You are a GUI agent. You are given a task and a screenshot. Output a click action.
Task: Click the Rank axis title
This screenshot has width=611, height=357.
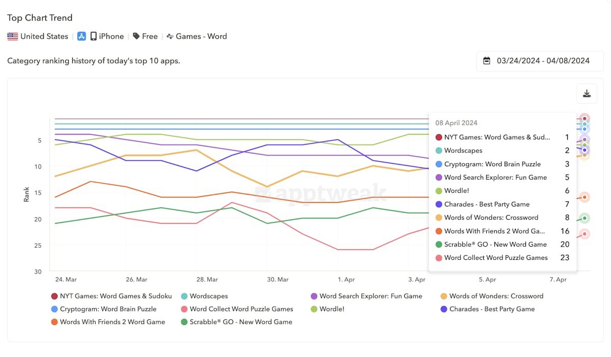26,194
